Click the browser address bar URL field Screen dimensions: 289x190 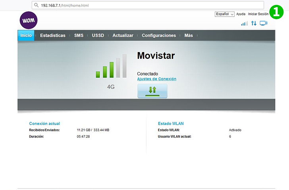[x=148, y=5]
